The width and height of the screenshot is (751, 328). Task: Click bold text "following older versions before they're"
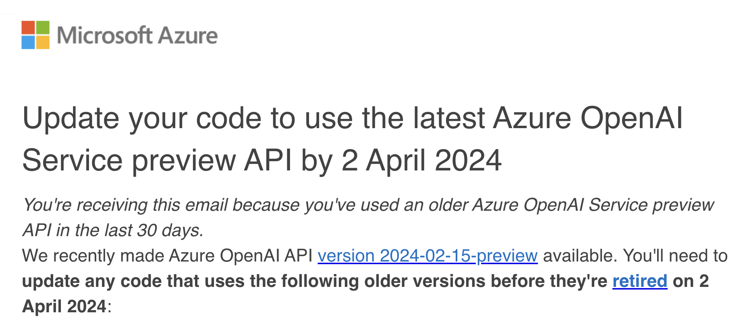pyautogui.click(x=444, y=281)
